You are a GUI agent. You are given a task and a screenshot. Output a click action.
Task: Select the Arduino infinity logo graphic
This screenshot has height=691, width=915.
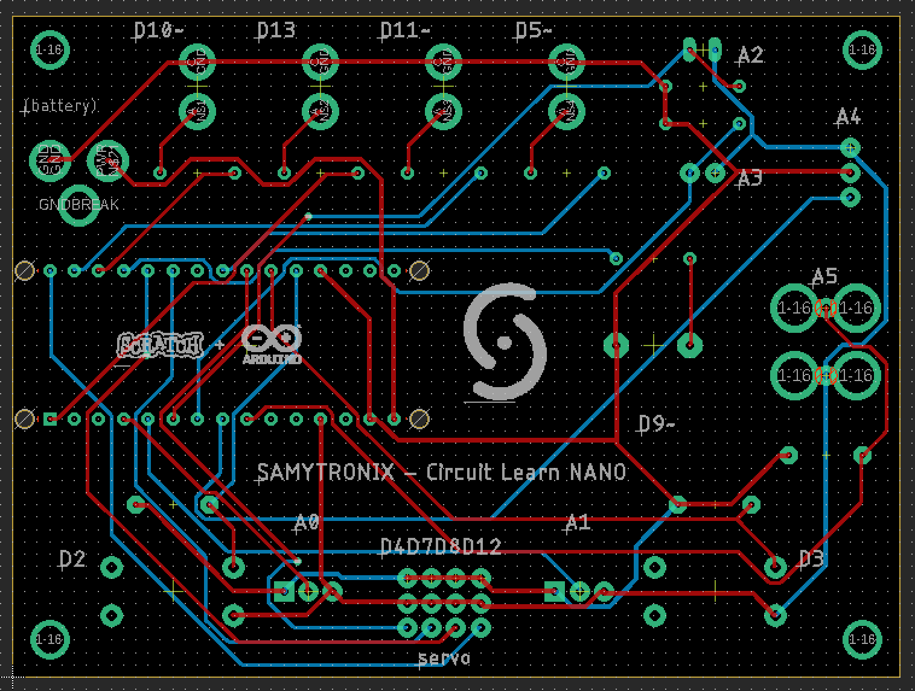(x=272, y=341)
